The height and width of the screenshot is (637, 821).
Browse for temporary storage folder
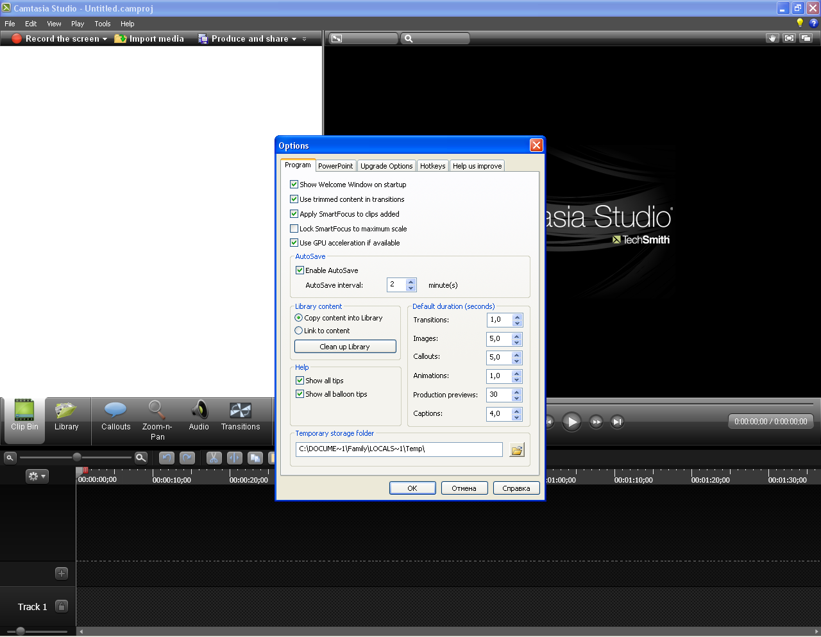(x=516, y=450)
